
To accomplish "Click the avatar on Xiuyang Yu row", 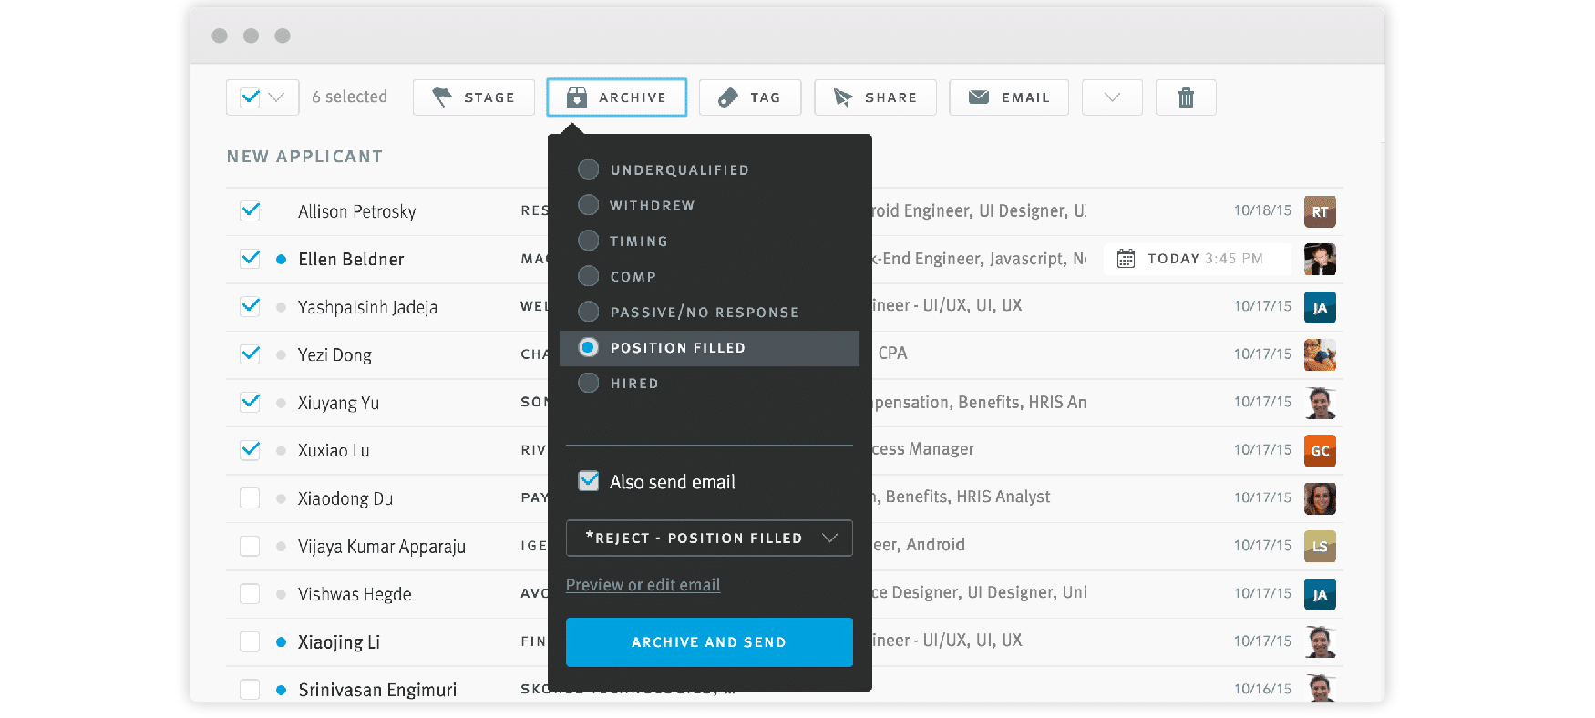I will [x=1320, y=403].
